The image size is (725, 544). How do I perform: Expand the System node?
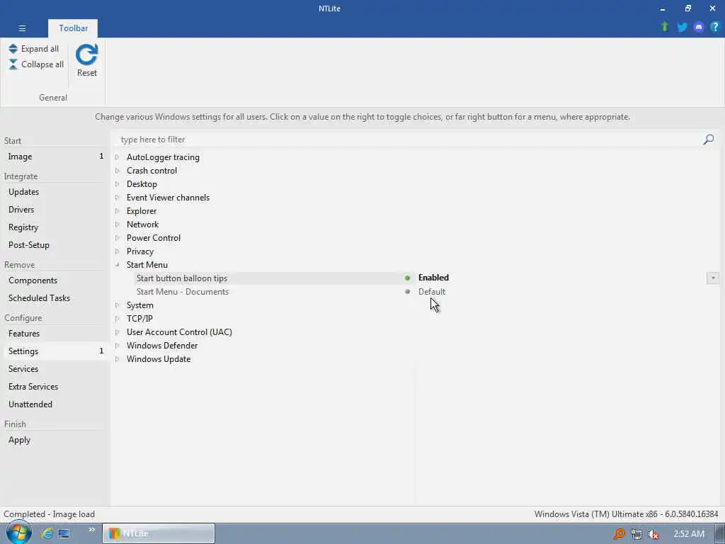tap(117, 305)
